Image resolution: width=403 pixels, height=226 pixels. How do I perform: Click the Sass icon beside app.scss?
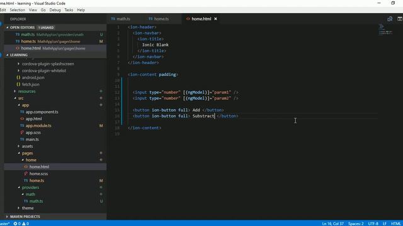tap(22, 132)
